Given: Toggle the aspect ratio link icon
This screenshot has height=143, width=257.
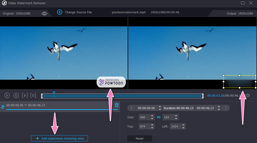Looking at the screenshot, I should pyautogui.click(x=158, y=117).
